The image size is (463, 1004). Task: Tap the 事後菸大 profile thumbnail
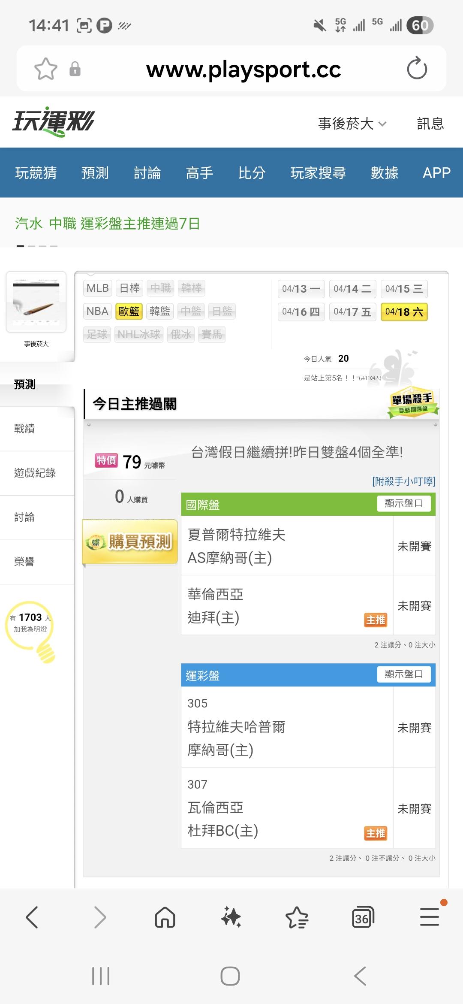tap(36, 302)
